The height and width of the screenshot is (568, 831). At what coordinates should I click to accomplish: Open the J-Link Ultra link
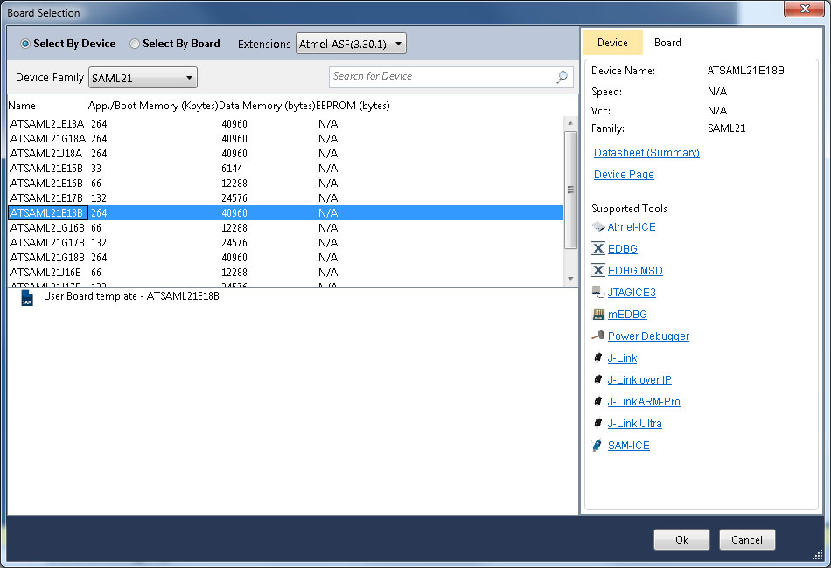[x=635, y=424]
